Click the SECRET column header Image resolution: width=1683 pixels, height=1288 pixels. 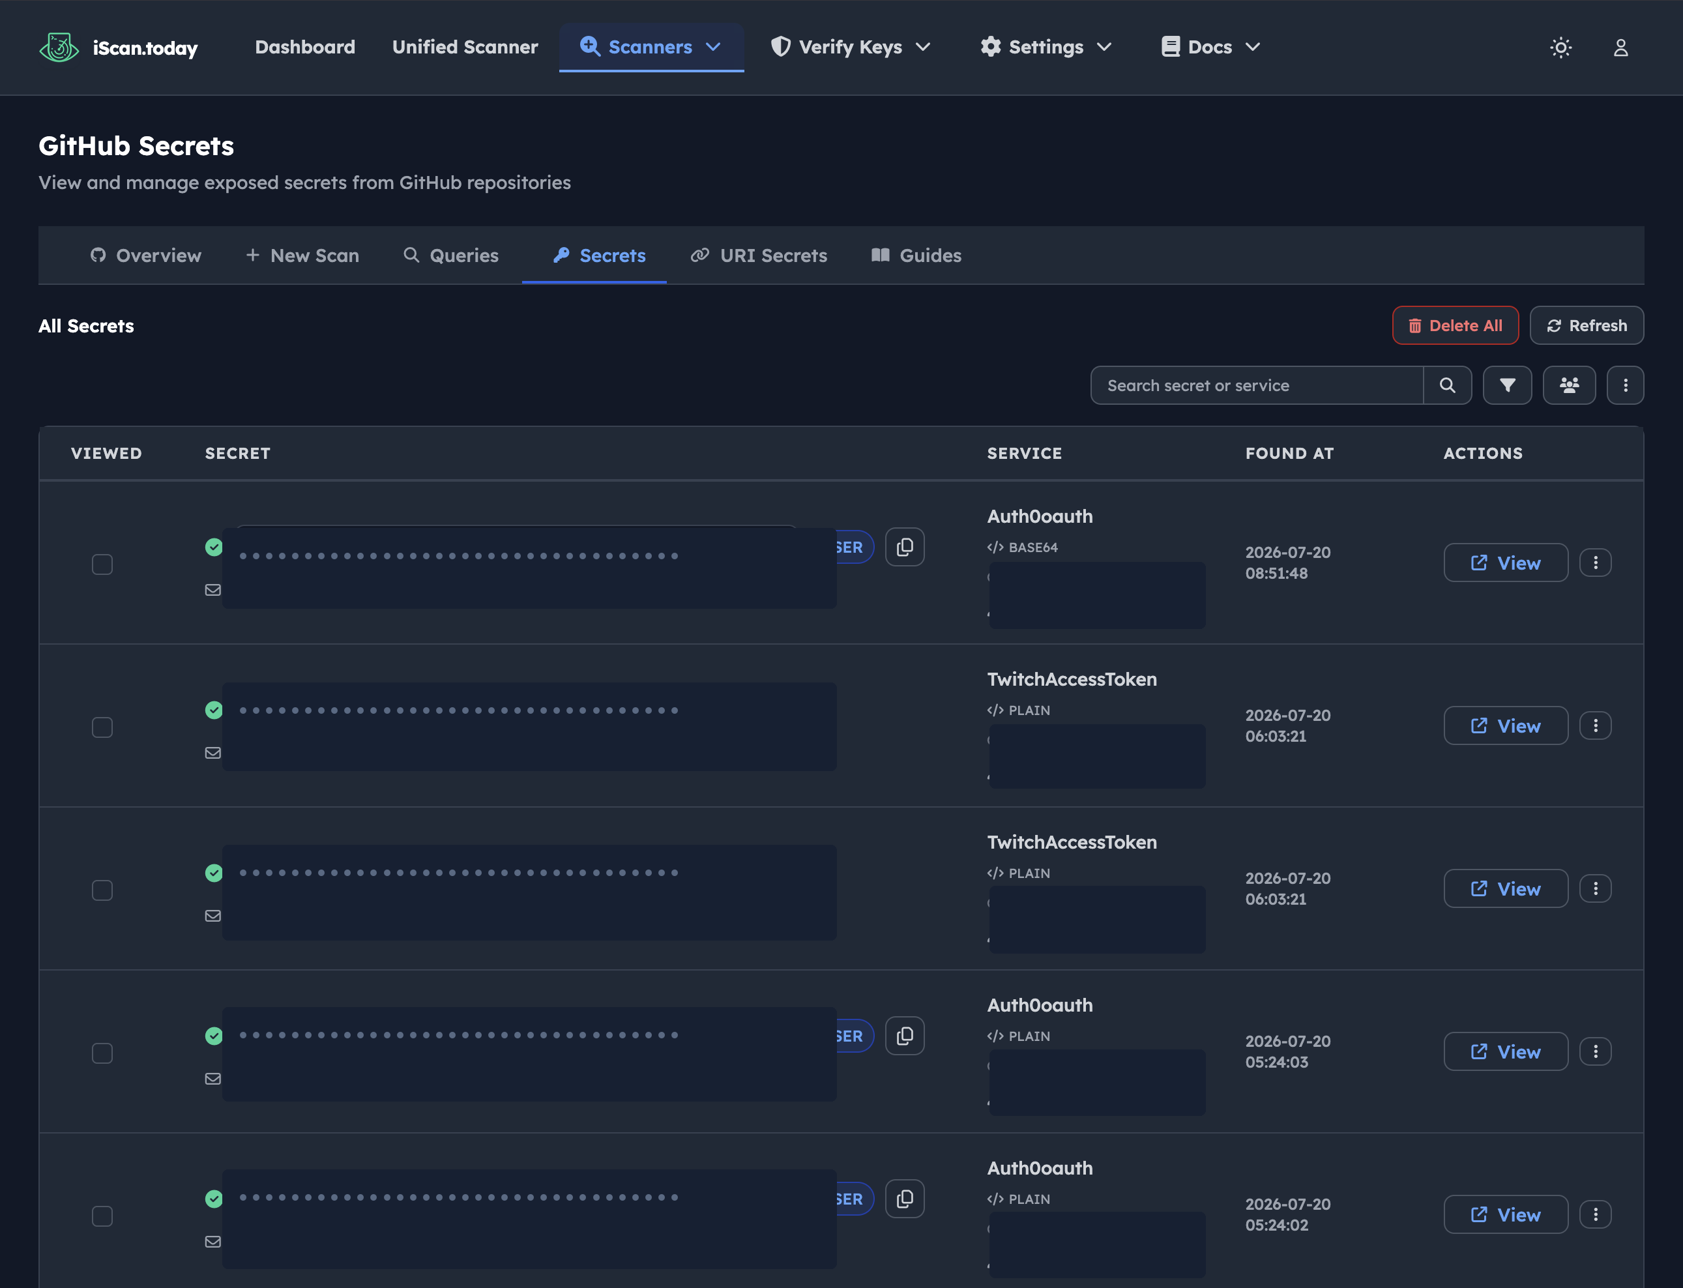pos(238,453)
